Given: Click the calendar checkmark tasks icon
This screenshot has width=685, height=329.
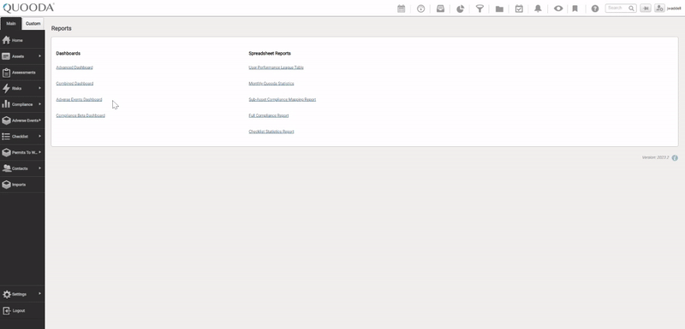Looking at the screenshot, I should click(x=519, y=9).
